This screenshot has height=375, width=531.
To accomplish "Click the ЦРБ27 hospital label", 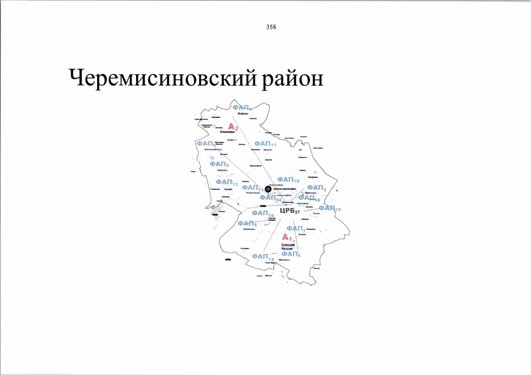I will click(x=290, y=211).
